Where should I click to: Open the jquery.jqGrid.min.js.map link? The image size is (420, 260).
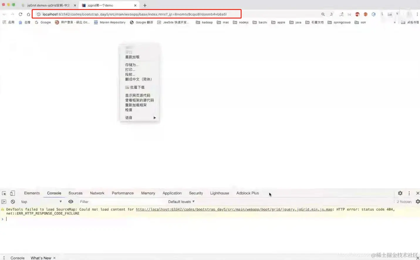point(234,209)
